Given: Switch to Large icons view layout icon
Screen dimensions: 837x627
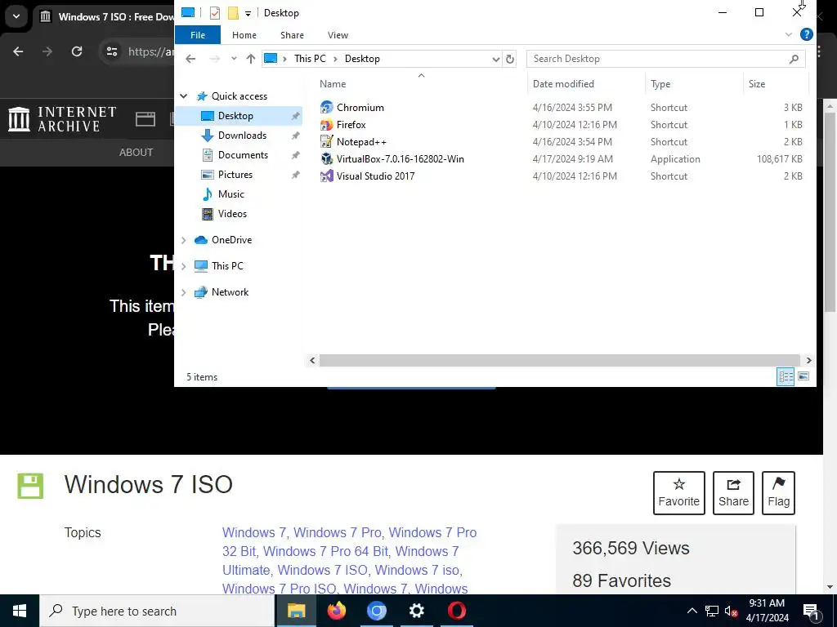Looking at the screenshot, I should pyautogui.click(x=803, y=376).
